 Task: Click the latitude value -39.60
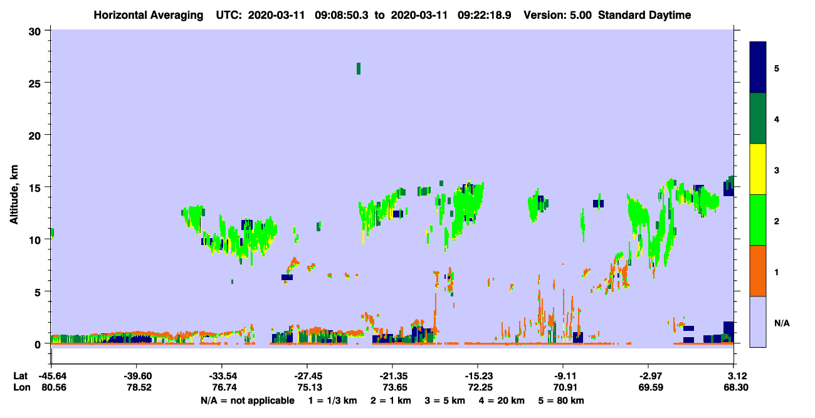pyautogui.click(x=136, y=376)
